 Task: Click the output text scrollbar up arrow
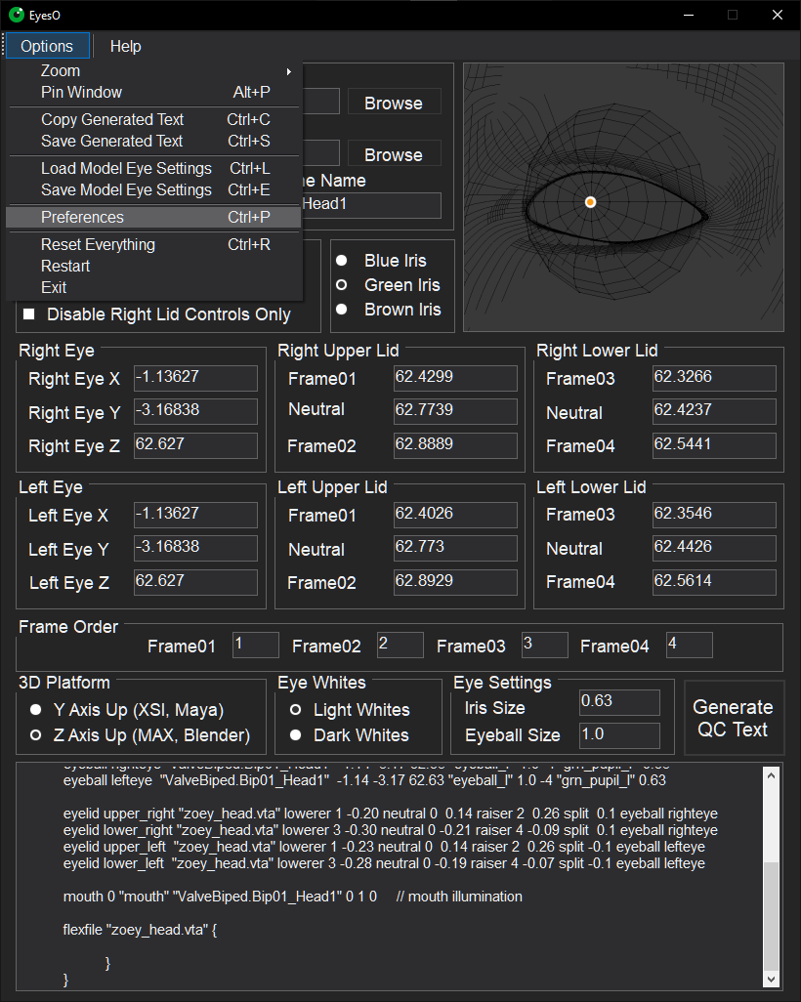[771, 775]
